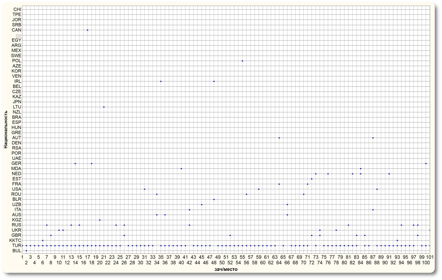Click the 'зач/место' horizontal axis title
Viewport: 442px width, 280px height.
coord(226,269)
